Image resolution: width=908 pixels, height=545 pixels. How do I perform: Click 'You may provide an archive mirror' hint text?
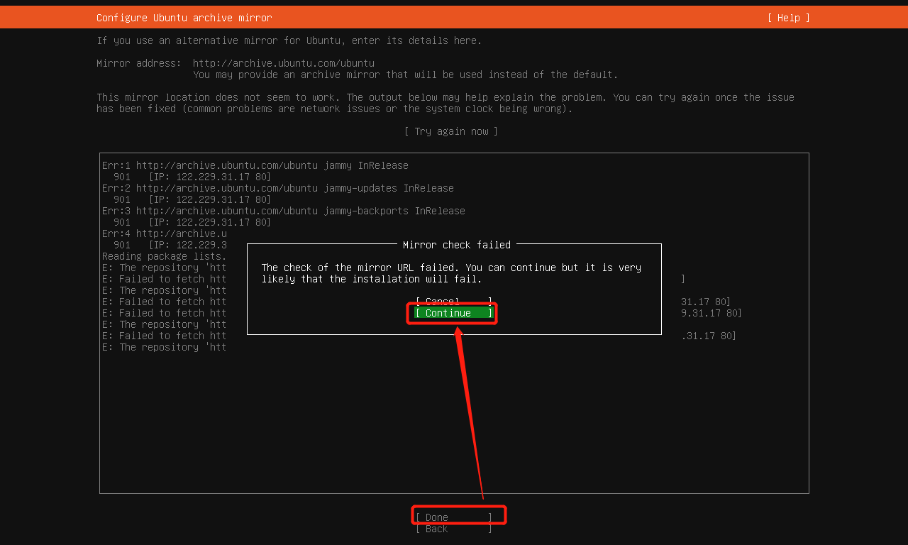406,75
